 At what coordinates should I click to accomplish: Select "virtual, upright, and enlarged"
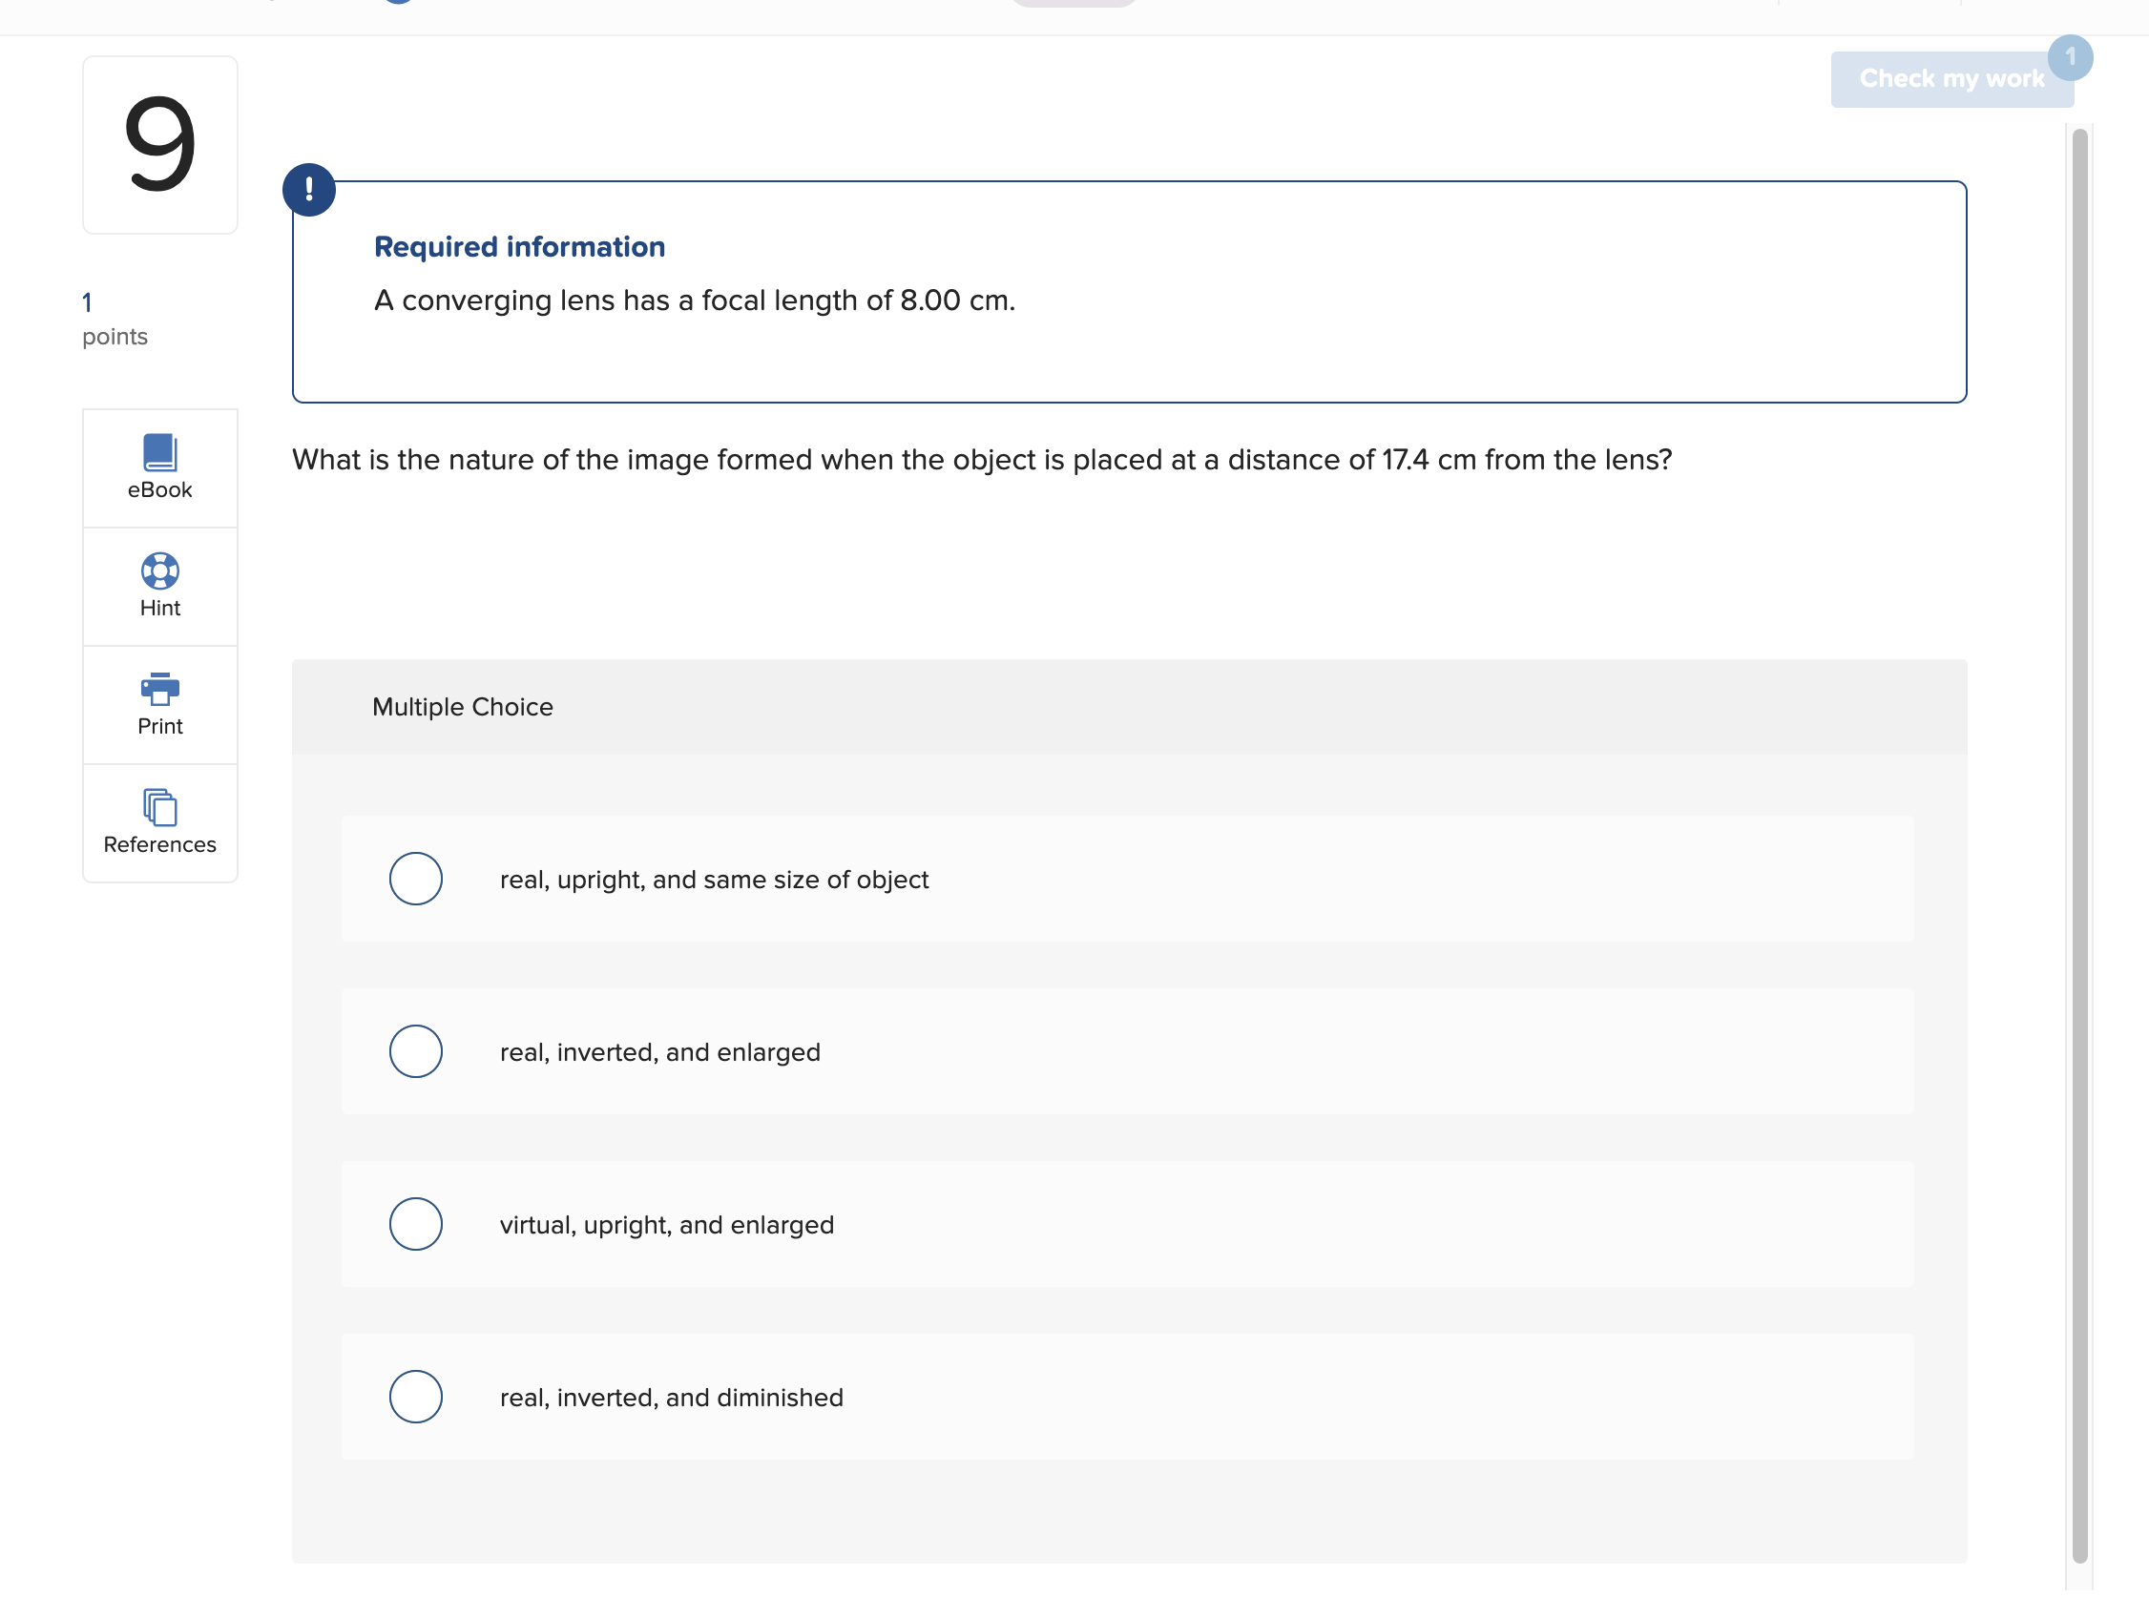416,1224
